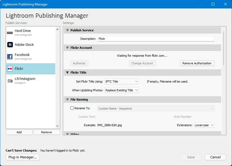
Task: Click the Flickr Title header text
Action: tap(78, 73)
